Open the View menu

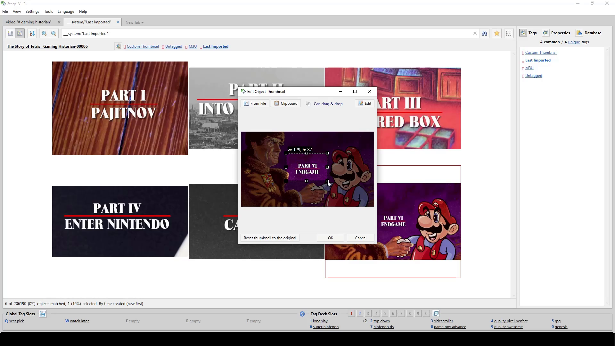click(17, 12)
